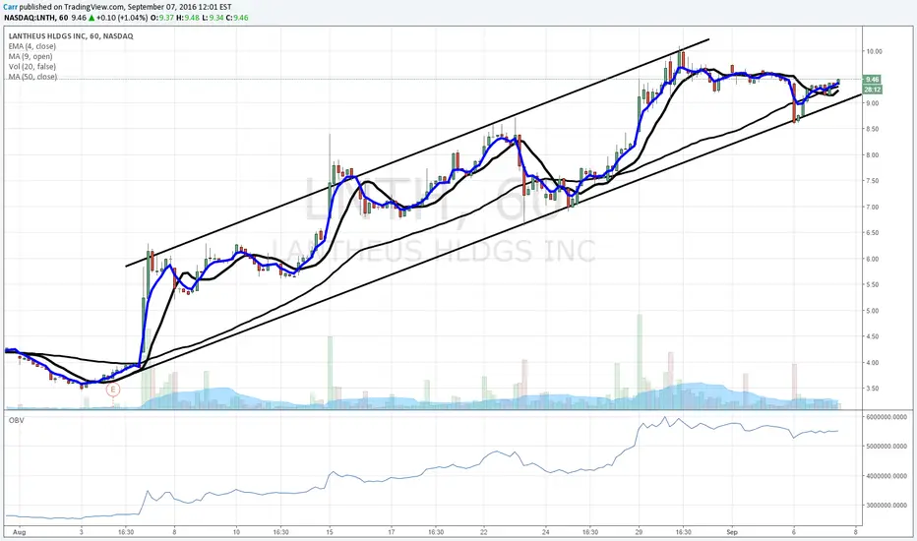Click the 'L:9.34' low value in header
The width and height of the screenshot is (917, 541).
(x=213, y=18)
